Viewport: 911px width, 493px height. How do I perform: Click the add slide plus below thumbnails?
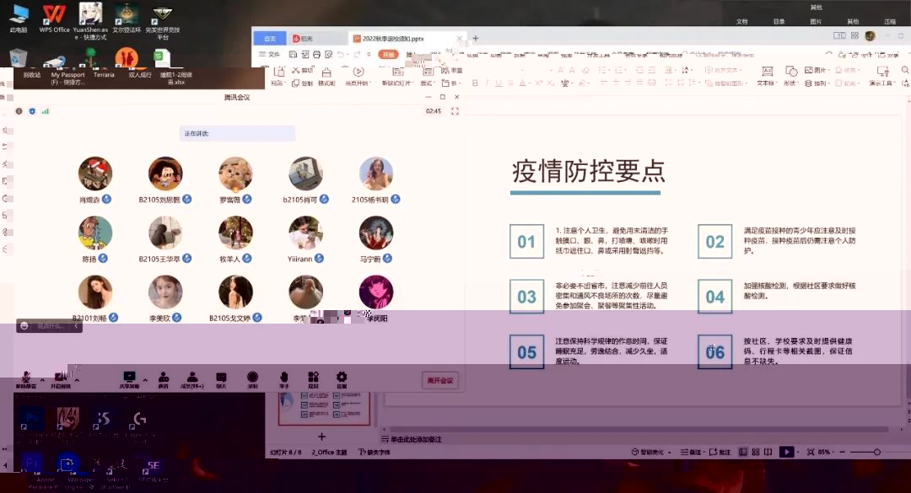click(321, 436)
